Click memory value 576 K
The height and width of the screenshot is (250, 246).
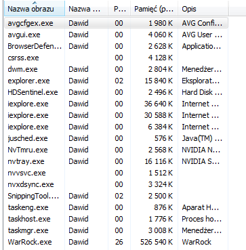coord(164,138)
